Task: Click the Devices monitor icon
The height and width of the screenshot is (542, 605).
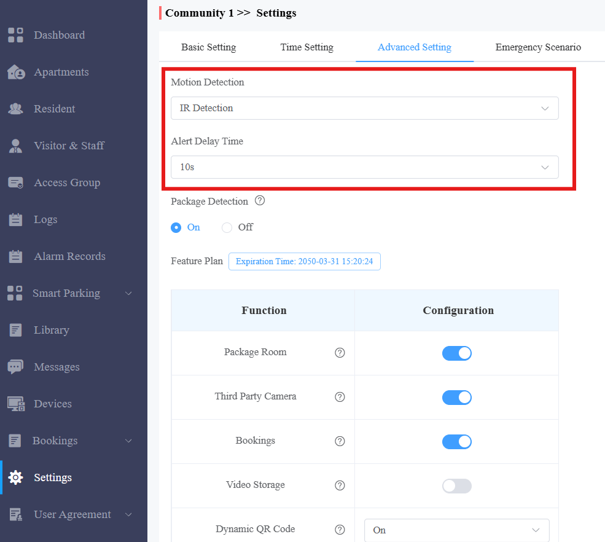Action: pos(16,404)
